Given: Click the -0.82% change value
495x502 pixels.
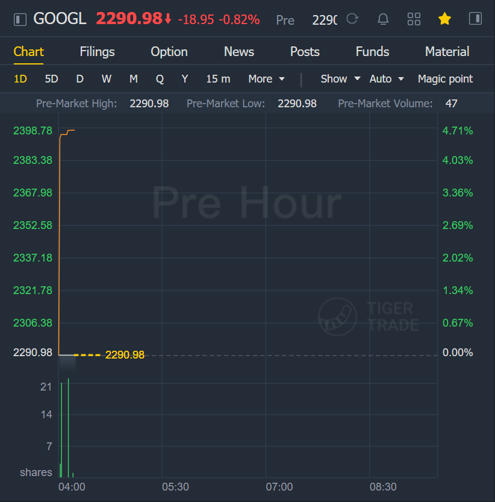Looking at the screenshot, I should point(239,19).
